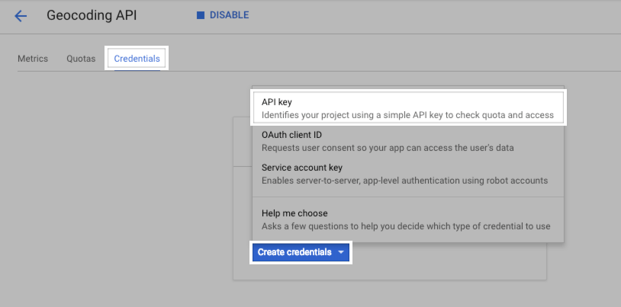Click the square stop icon beside DISABLE
The width and height of the screenshot is (621, 307).
point(201,15)
